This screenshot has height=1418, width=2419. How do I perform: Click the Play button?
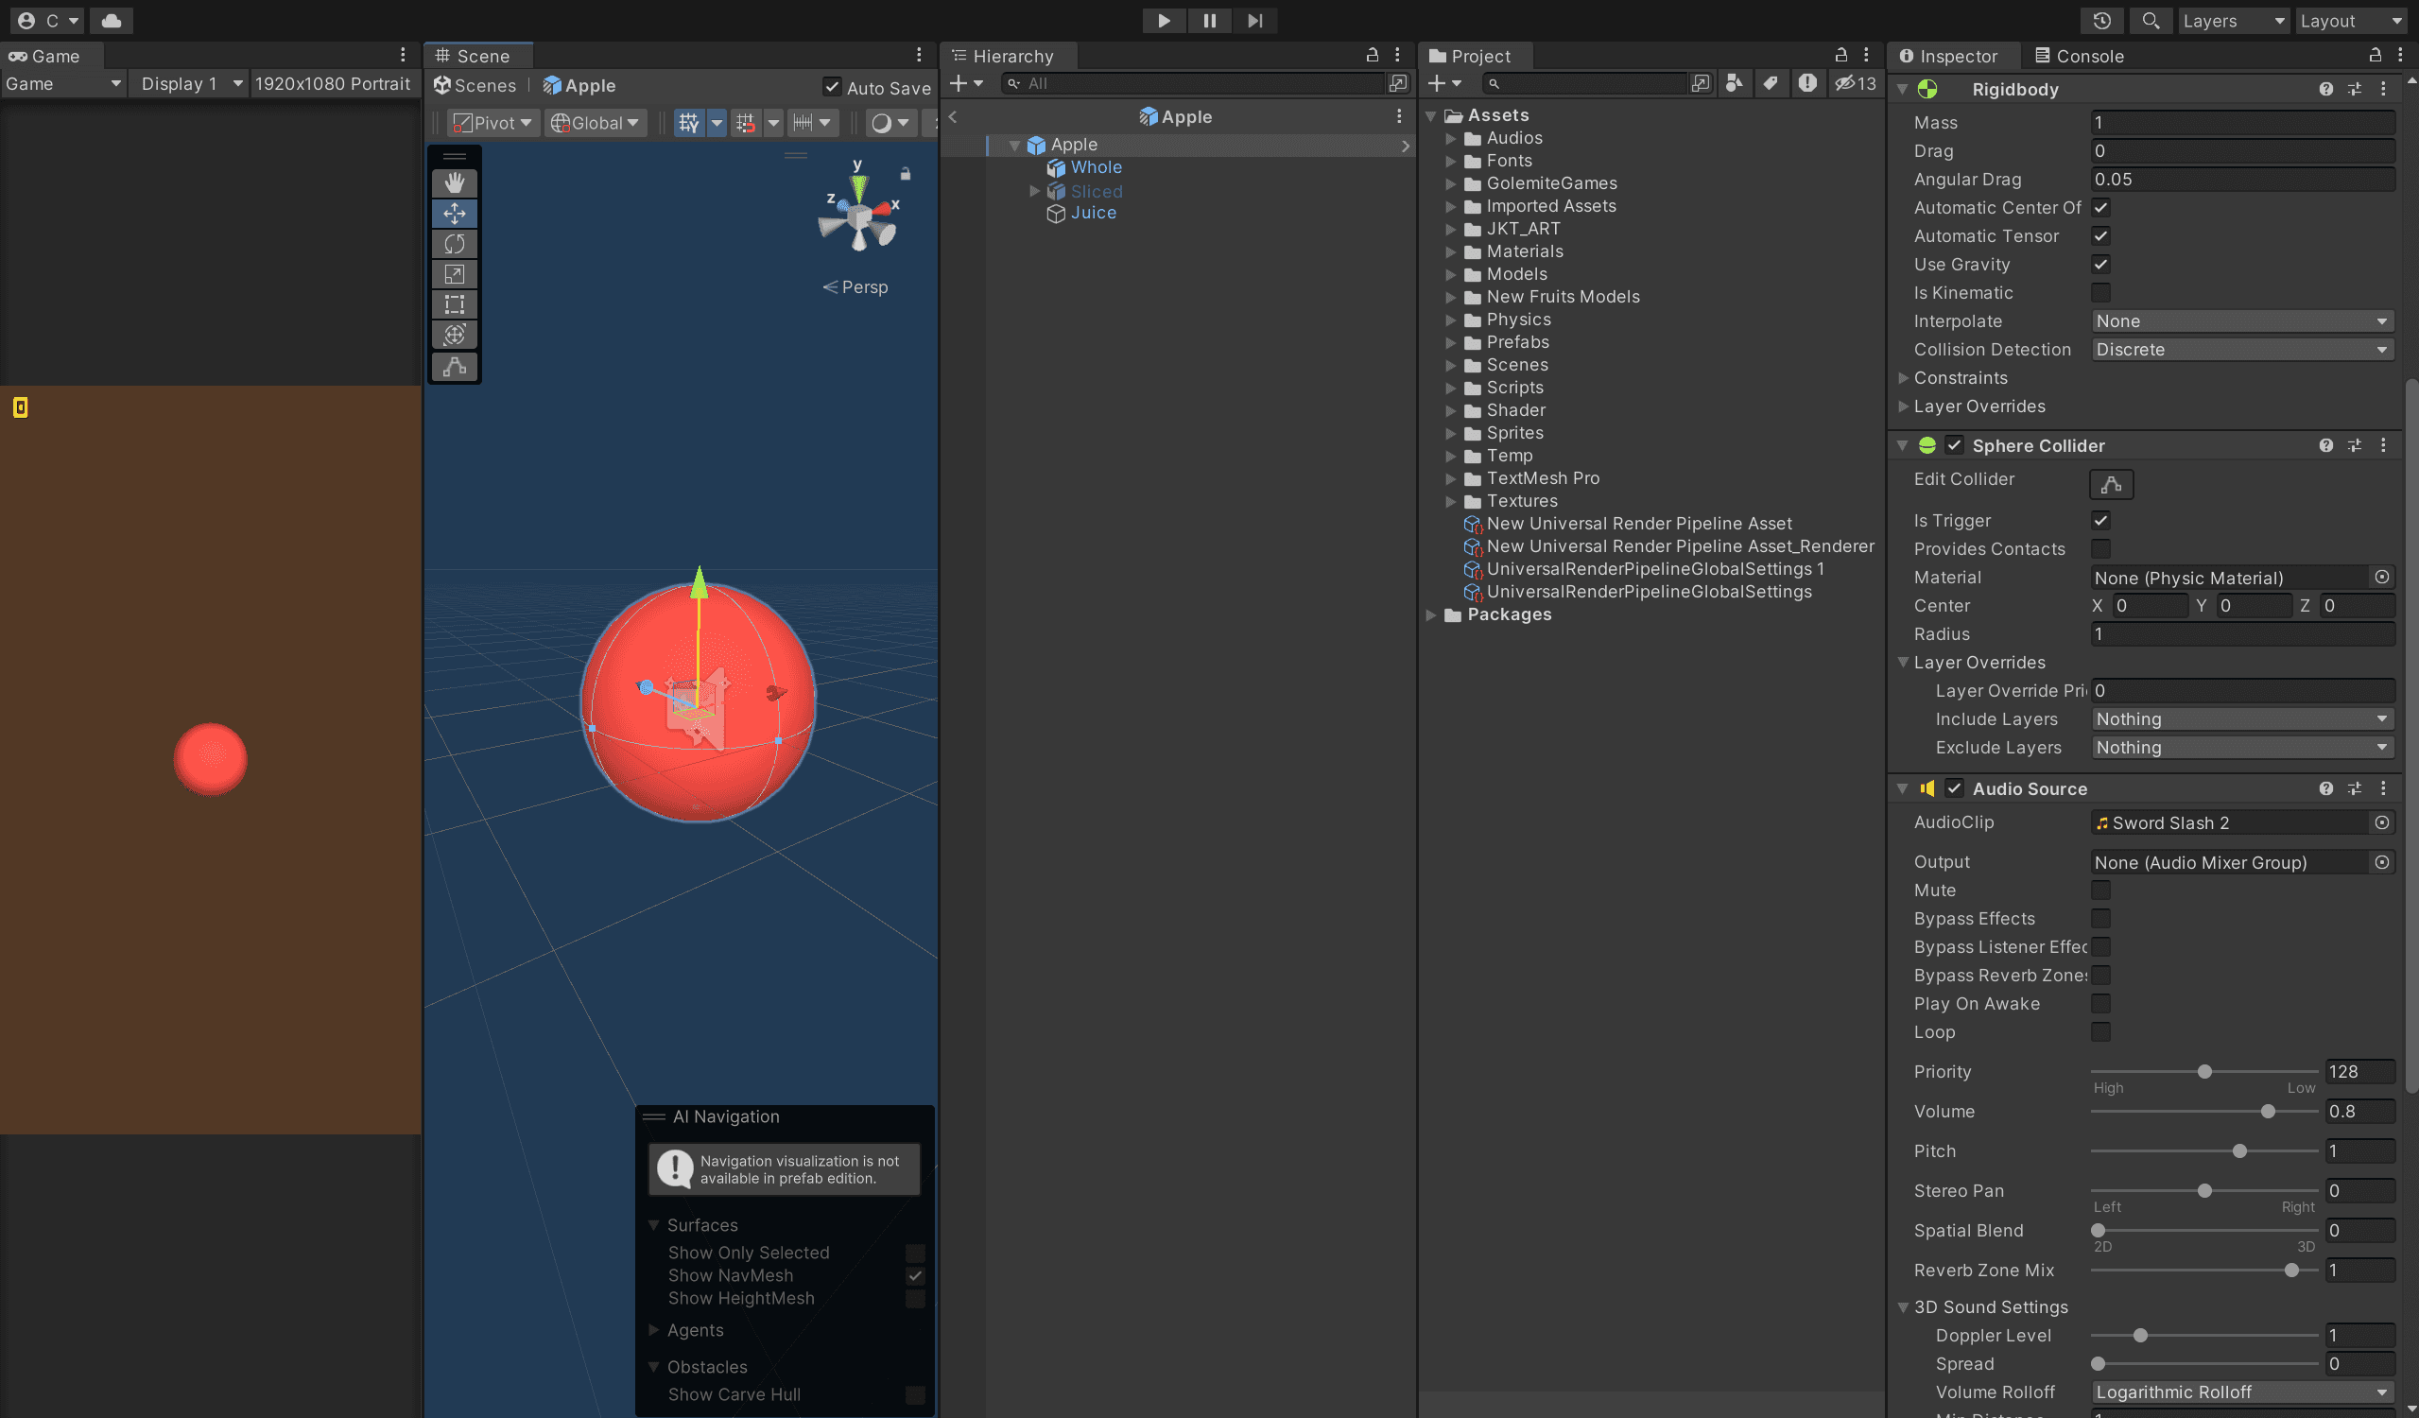[1164, 20]
